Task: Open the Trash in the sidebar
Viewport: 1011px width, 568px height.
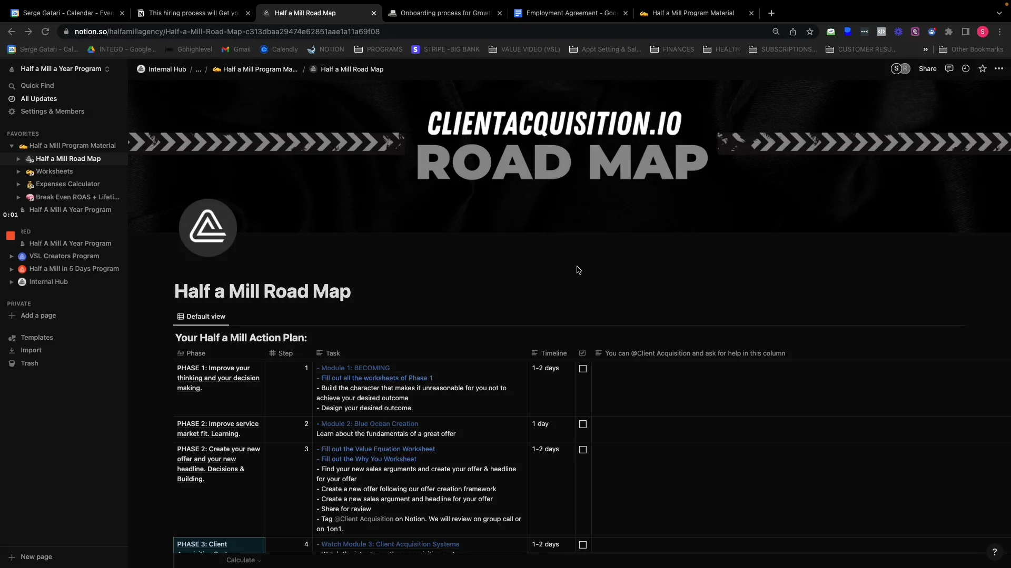Action: (29, 363)
